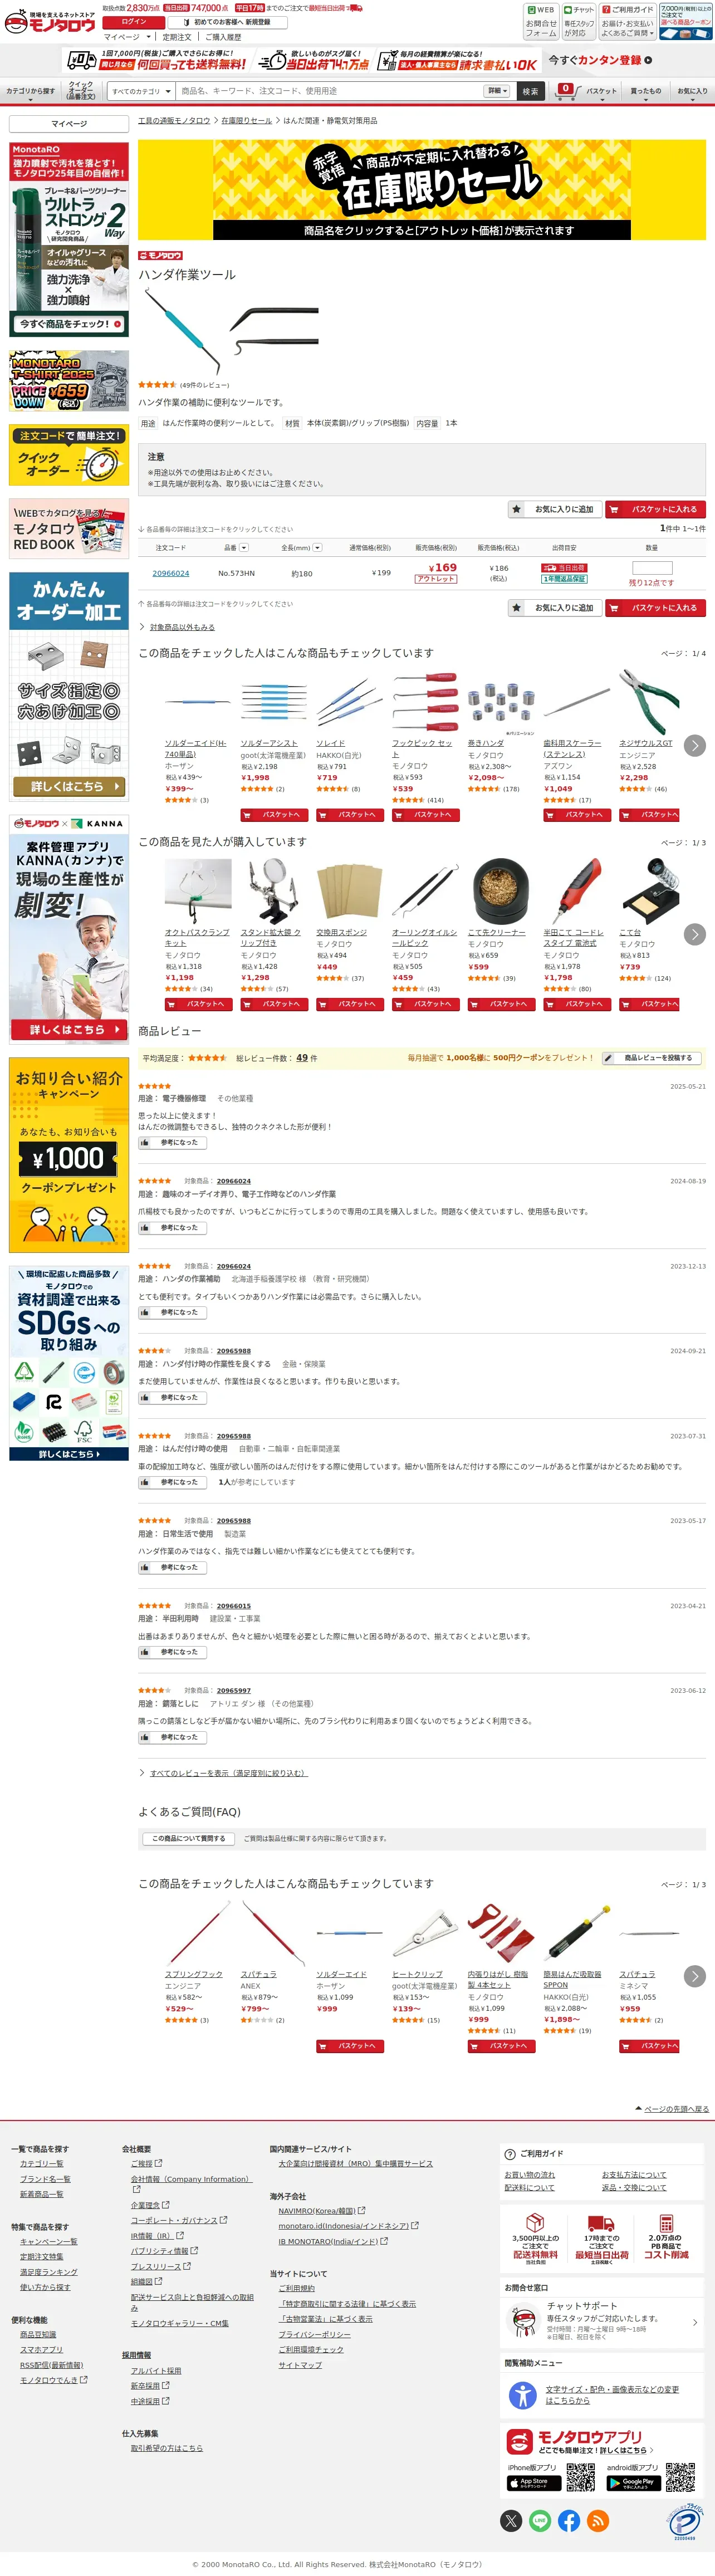Open お気に入り header menu
Viewport: 715px width, 2576px height.
tap(692, 91)
